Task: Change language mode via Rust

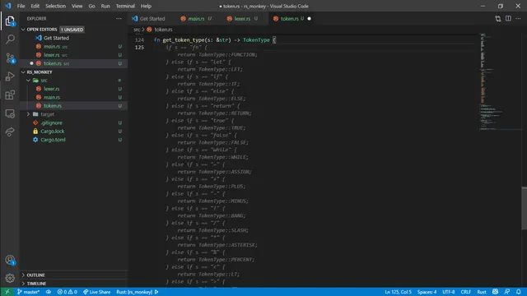Action: coord(482,292)
